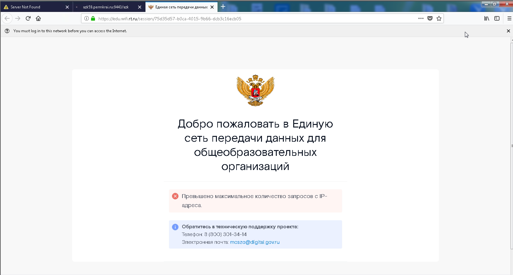Click the question mark icon in notification bar
The height and width of the screenshot is (275, 513).
coord(7,31)
